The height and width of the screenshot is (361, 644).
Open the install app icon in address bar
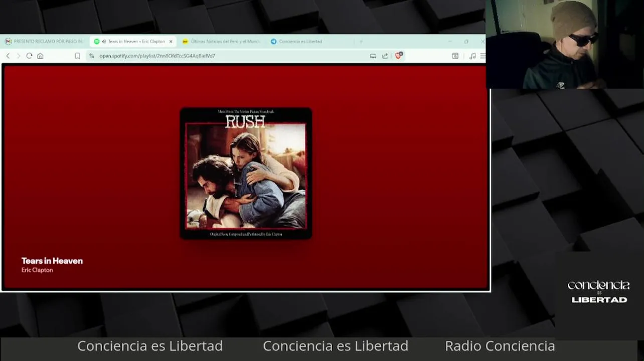373,56
